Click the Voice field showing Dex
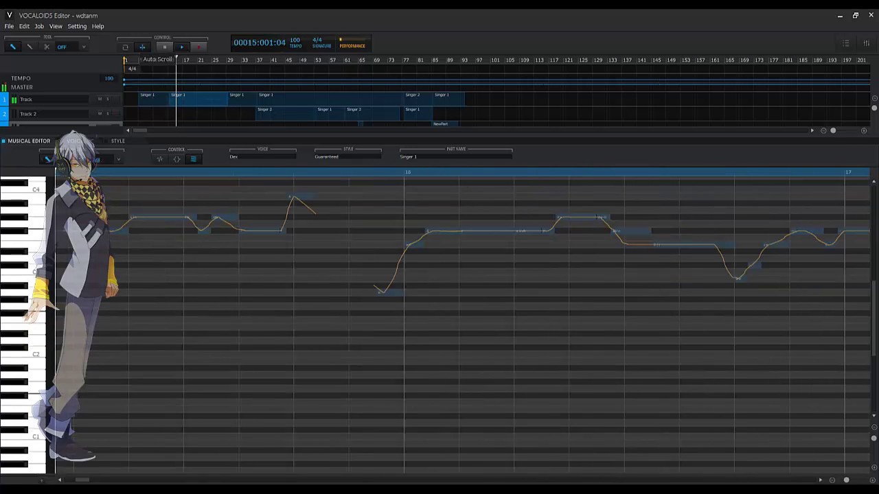Viewport: 879px width, 494px height. 262,156
